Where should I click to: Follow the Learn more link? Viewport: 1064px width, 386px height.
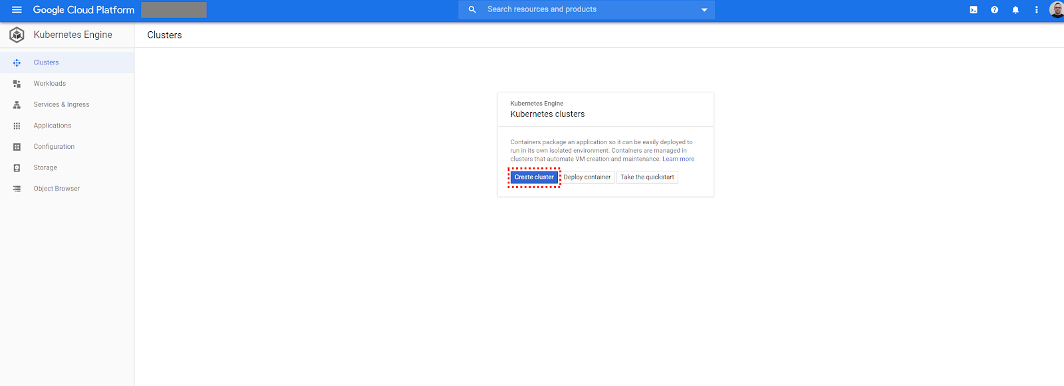point(678,159)
